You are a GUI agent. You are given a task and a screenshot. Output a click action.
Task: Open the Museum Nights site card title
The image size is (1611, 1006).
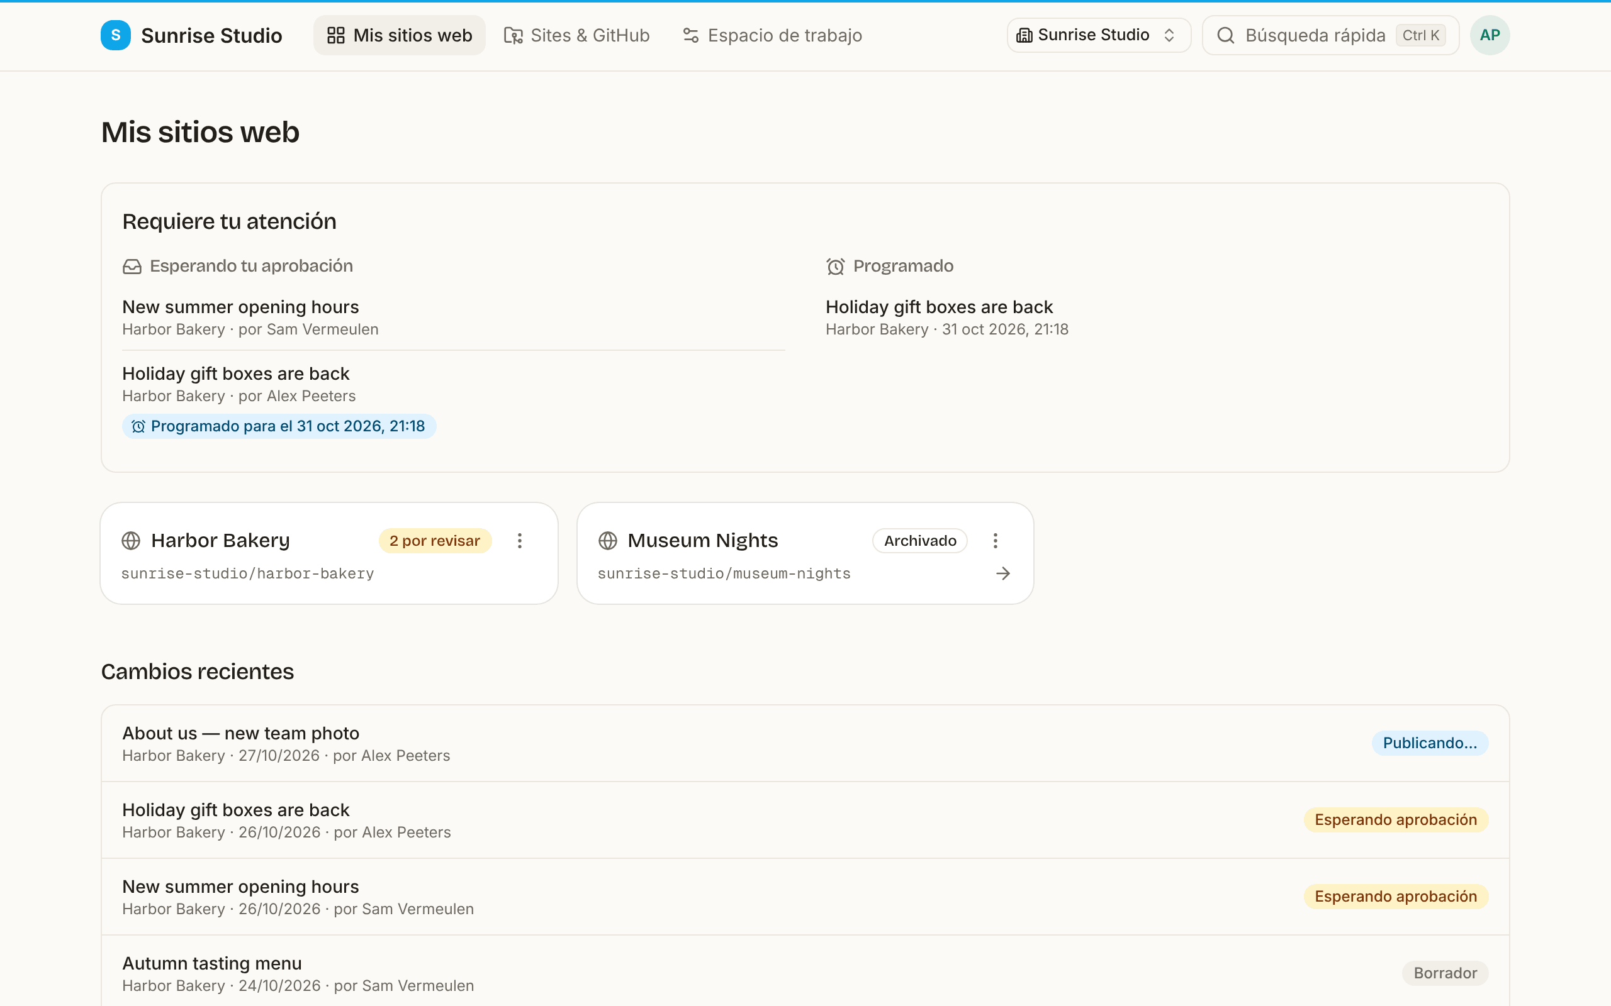tap(702, 540)
